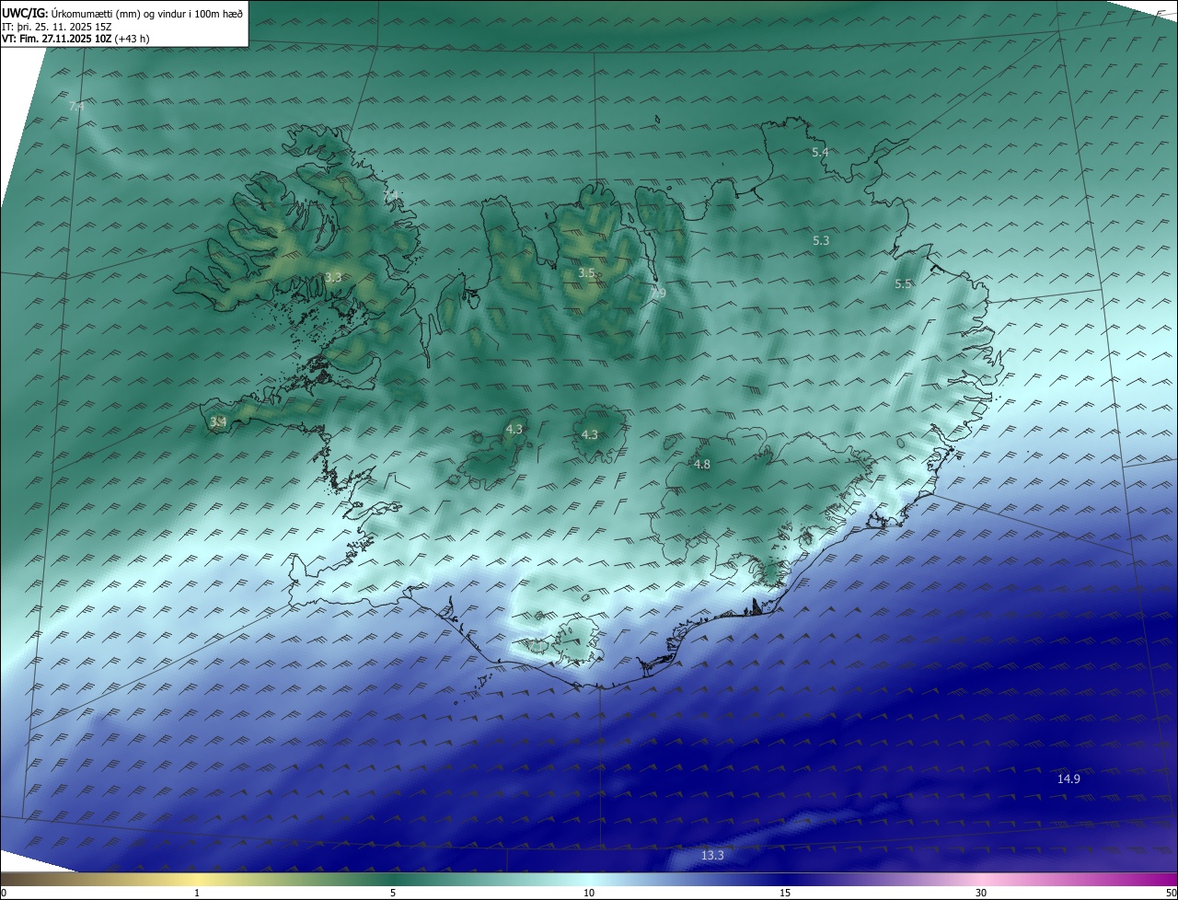This screenshot has height=900, width=1178.
Task: Click the 14.9 value label over the ocean
Action: click(1068, 779)
